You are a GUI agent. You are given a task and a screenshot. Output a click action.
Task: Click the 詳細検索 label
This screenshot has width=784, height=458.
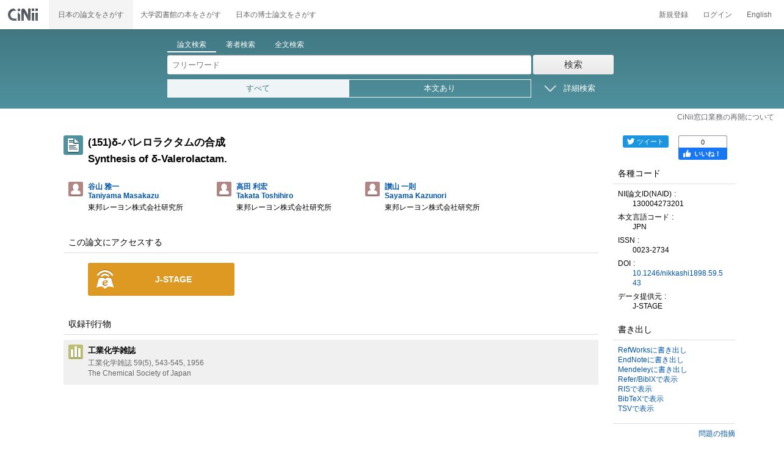579,88
